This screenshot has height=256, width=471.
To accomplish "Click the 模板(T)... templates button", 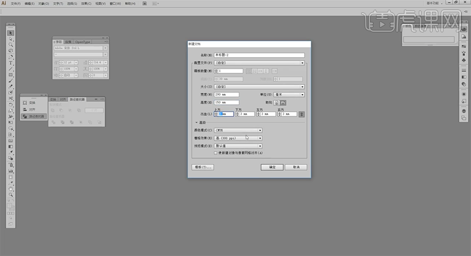I will (203, 167).
